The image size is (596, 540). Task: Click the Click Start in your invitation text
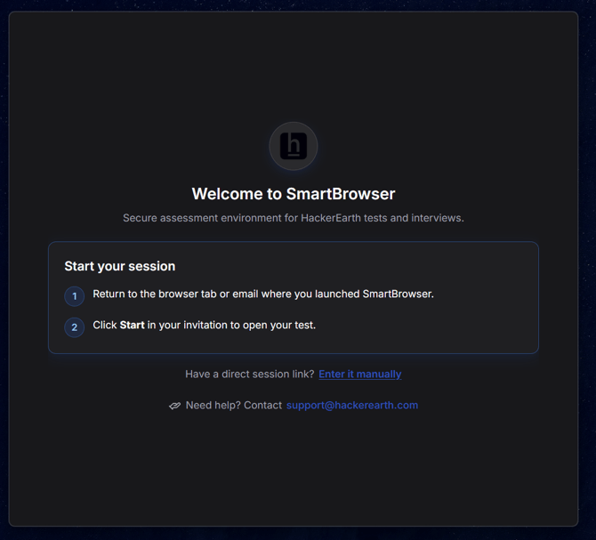(x=204, y=326)
